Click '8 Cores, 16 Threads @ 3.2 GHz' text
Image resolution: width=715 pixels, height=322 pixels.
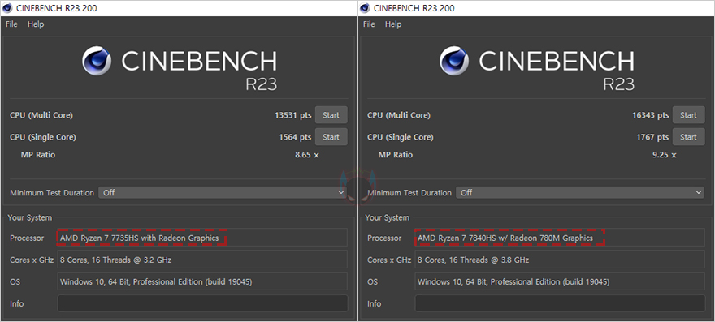point(116,260)
